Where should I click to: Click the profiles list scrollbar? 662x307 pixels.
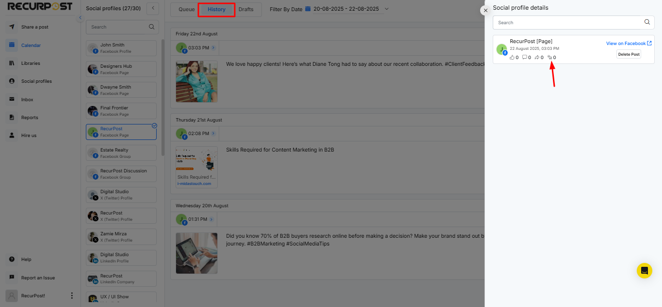coord(163,97)
